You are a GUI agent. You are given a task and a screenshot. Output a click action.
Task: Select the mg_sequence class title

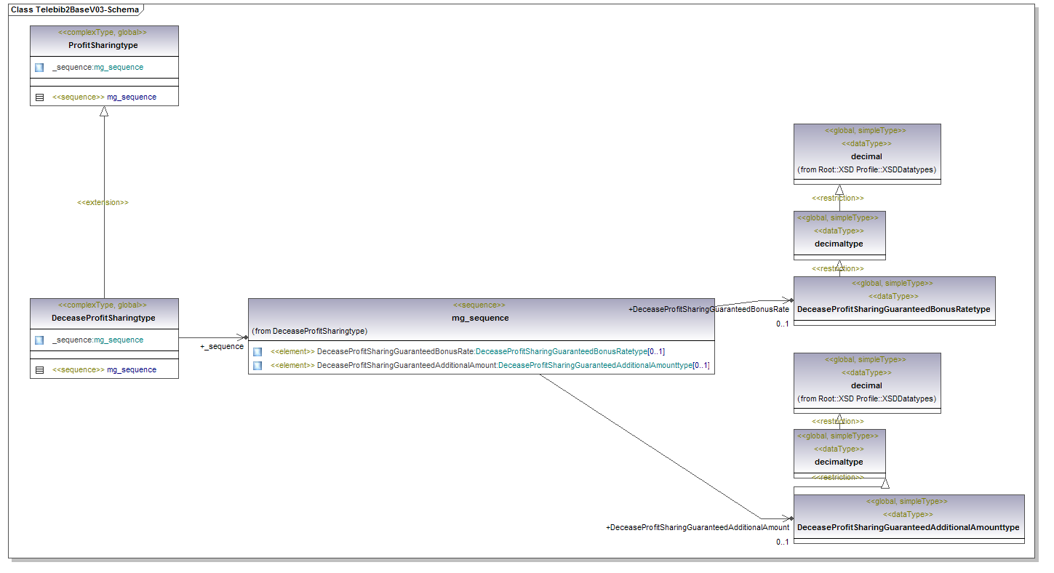click(480, 318)
